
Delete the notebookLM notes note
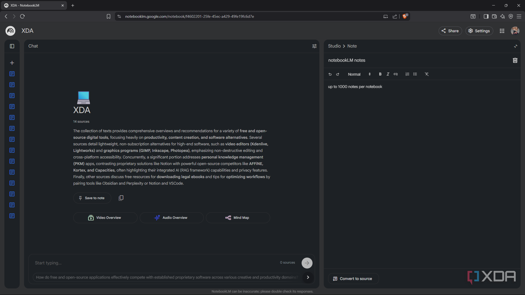tap(515, 60)
